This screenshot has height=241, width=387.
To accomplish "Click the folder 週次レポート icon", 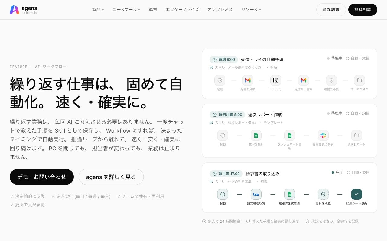I will click(x=356, y=136).
